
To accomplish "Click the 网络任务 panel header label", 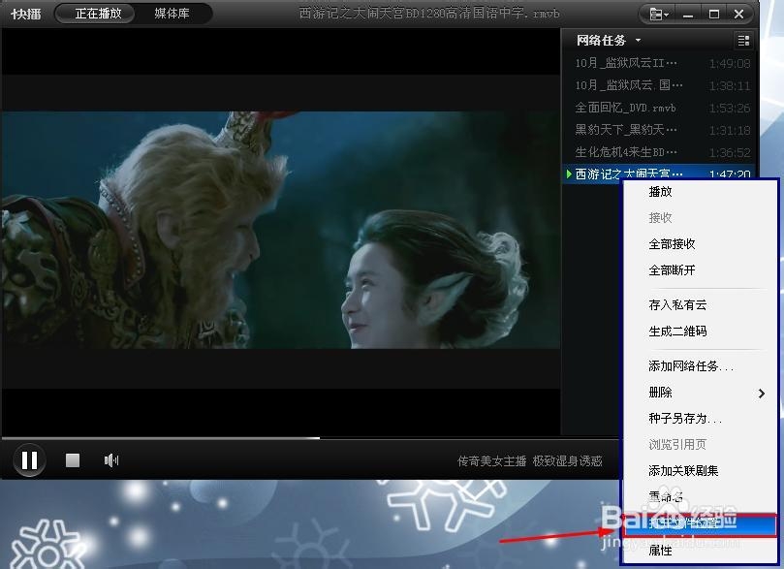I will tap(601, 40).
